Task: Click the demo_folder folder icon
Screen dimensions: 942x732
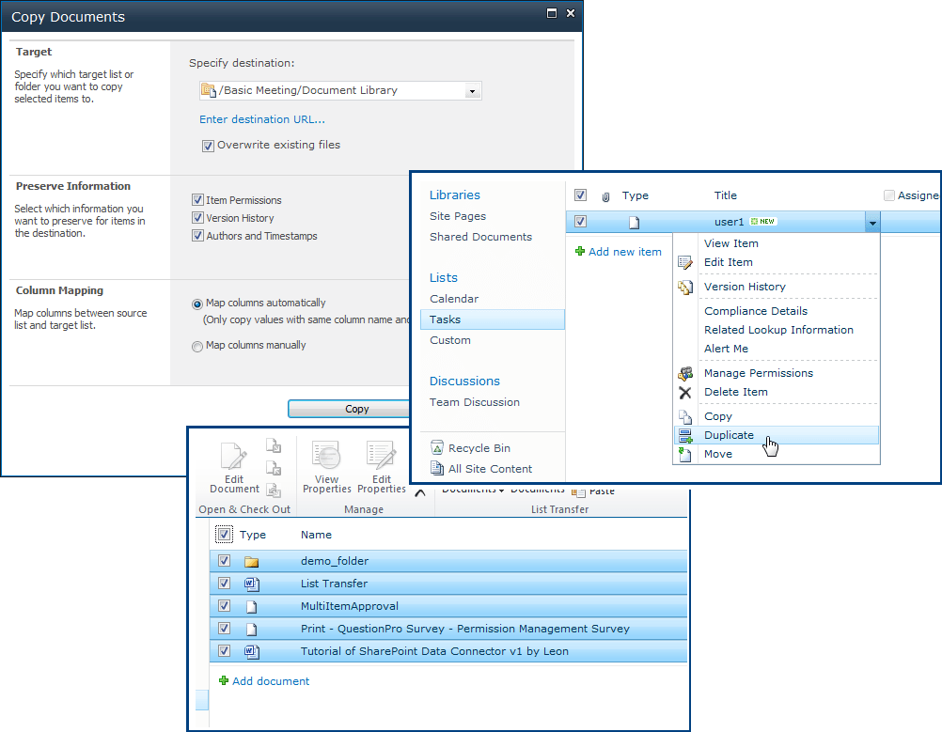Action: 251,562
